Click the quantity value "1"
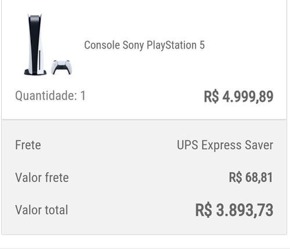Image resolution: width=290 pixels, height=249 pixels. 83,96
